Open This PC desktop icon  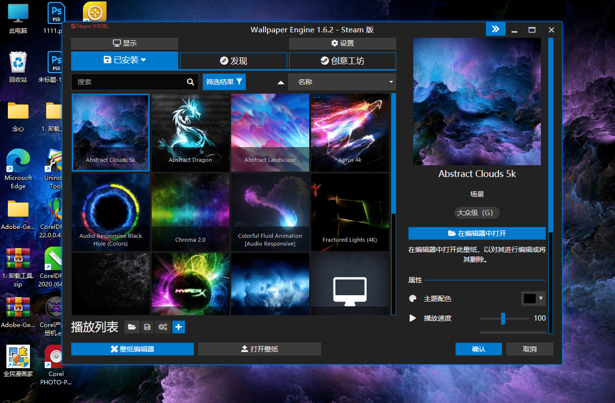(x=18, y=19)
